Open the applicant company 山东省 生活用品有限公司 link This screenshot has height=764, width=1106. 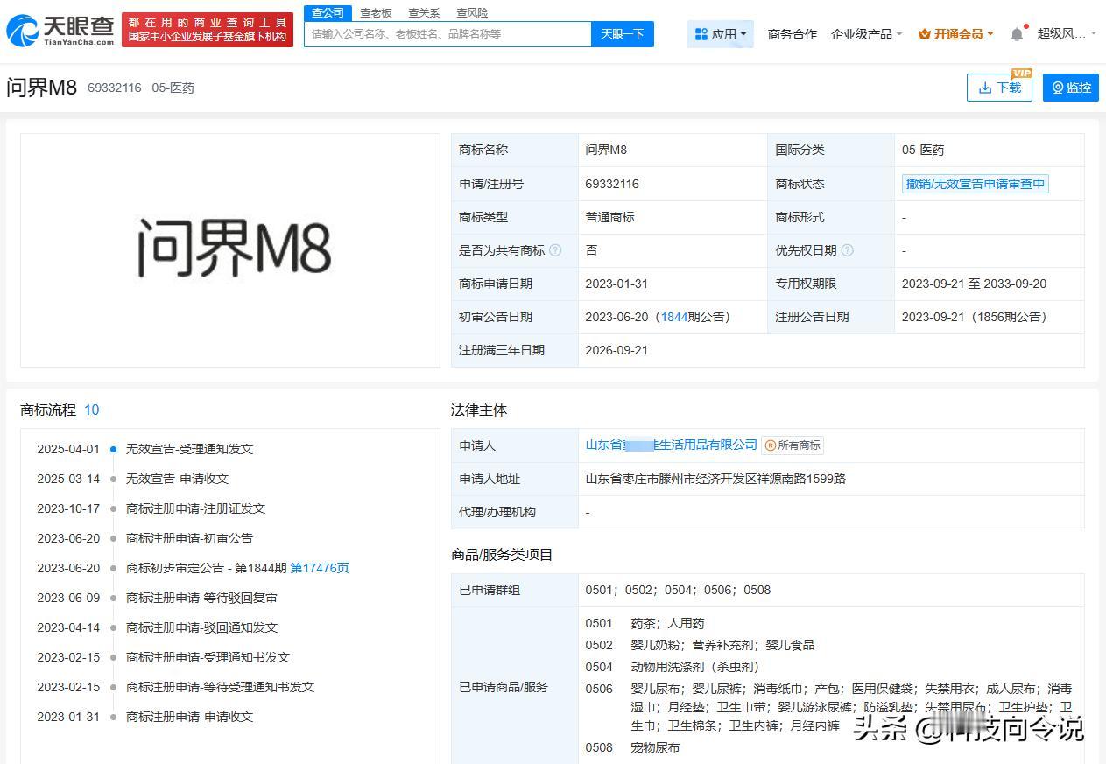point(671,445)
